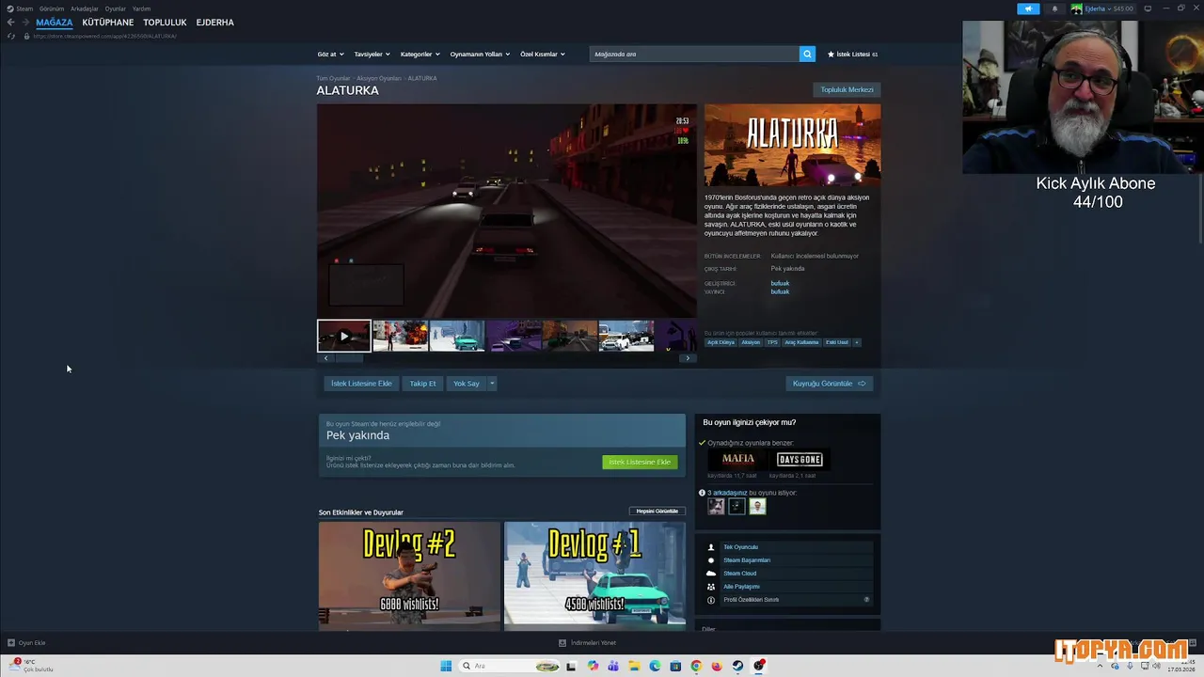1204x677 pixels.
Task: Open the Days Gone similar game logo
Action: point(800,459)
